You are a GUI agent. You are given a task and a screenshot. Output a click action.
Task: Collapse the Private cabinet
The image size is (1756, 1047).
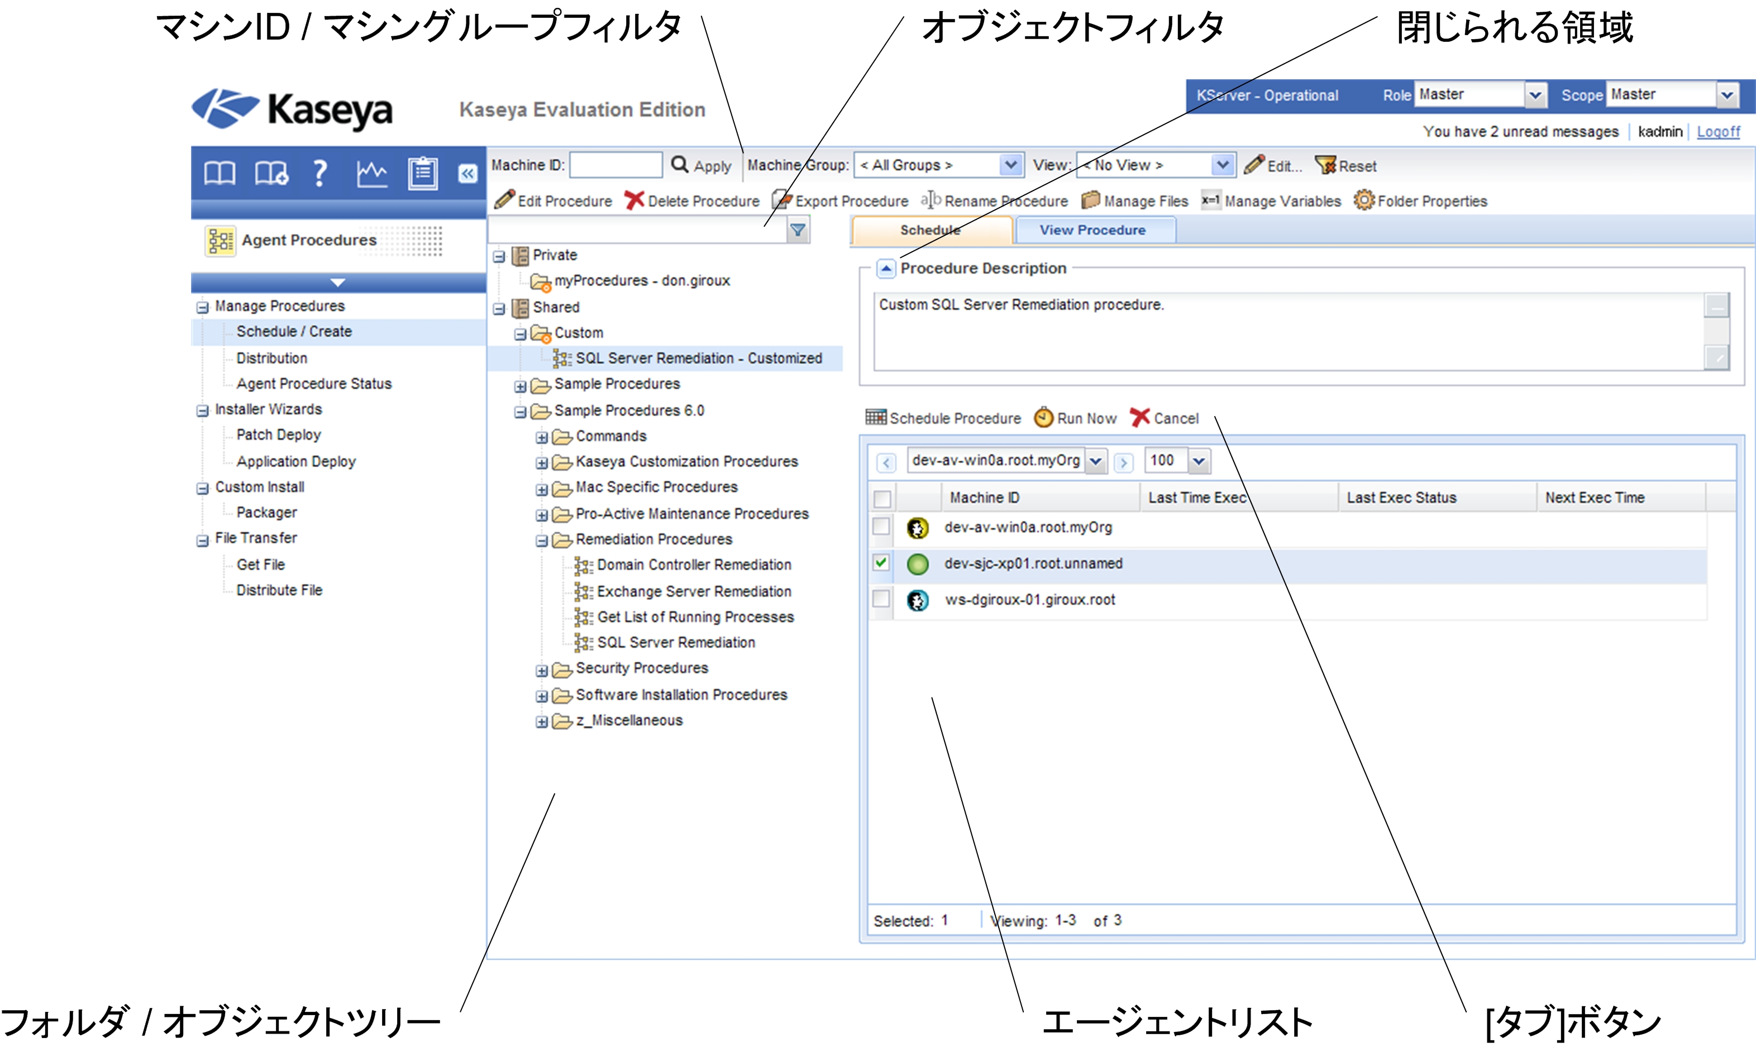click(499, 256)
